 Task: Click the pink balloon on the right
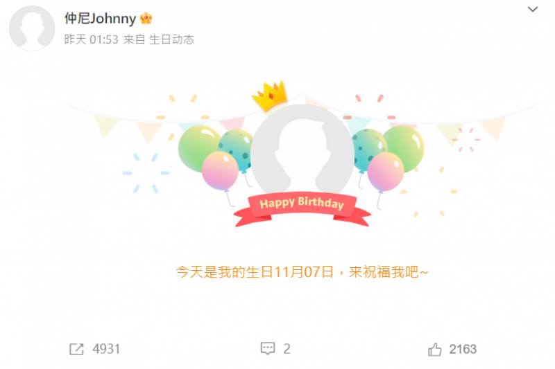(386, 172)
